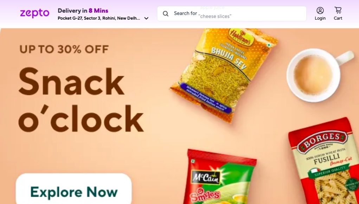The width and height of the screenshot is (359, 204).
Task: Expand the delivery address chevron
Action: click(x=146, y=18)
